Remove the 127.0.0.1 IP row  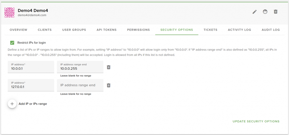tap(109, 85)
